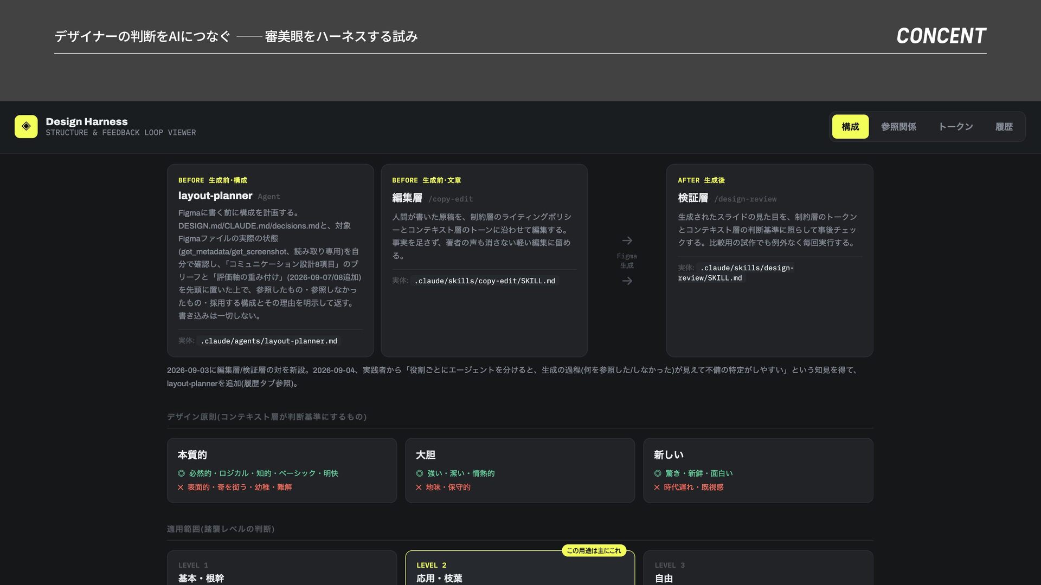Screen dimensions: 1041x585
Task: Click the upper Figma arrow icon
Action: [627, 240]
